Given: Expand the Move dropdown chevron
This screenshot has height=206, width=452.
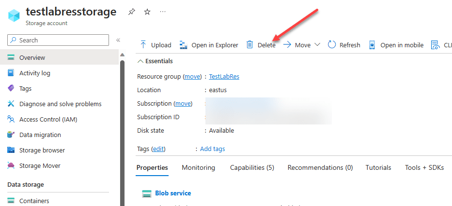Looking at the screenshot, I should coord(317,45).
